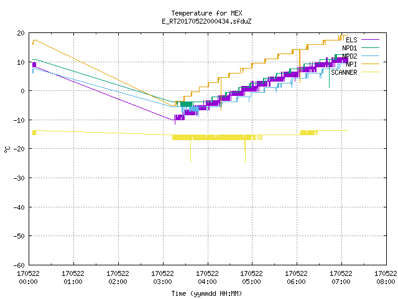398x299 pixels.
Task: Click the file name E_RT20170522000434.sfduZ
Action: tap(206, 21)
